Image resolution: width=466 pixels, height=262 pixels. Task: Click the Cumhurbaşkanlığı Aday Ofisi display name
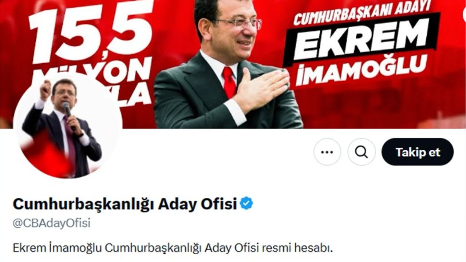[125, 204]
